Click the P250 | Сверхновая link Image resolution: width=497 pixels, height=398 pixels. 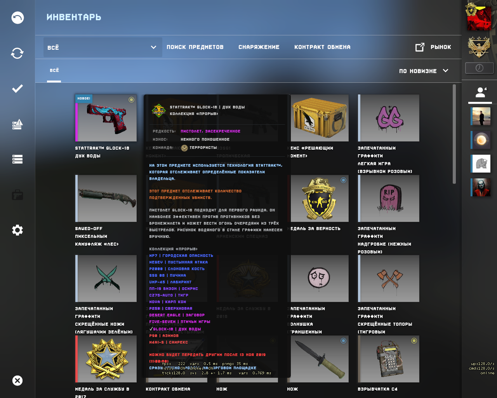pos(171,309)
